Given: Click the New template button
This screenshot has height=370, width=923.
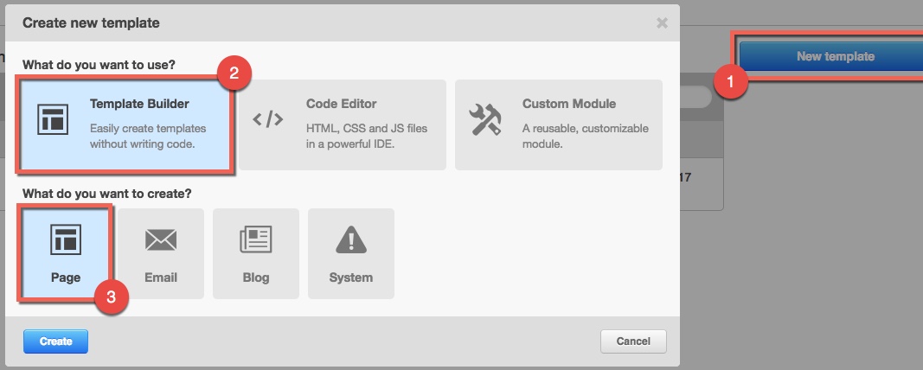Looking at the screenshot, I should tap(835, 57).
